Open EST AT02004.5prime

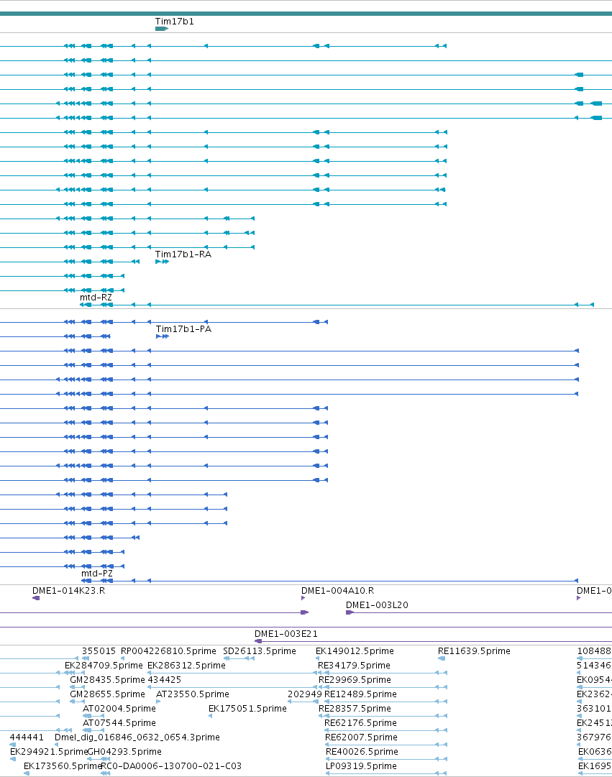[x=119, y=709]
